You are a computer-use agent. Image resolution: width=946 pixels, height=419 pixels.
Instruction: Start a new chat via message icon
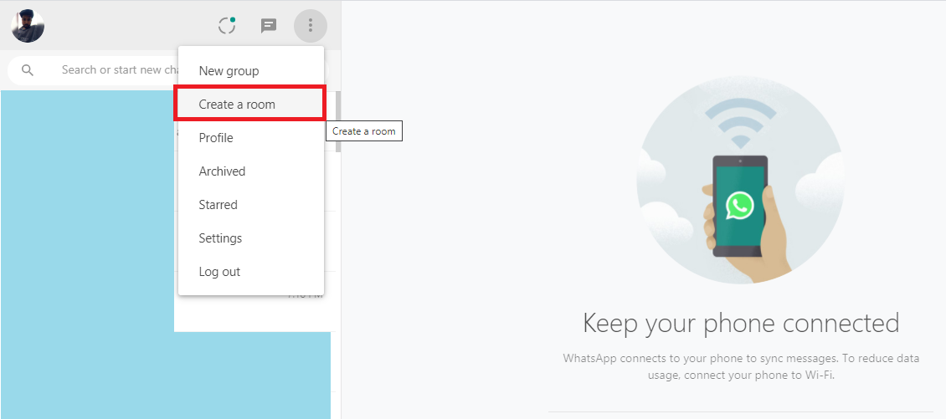coord(269,25)
